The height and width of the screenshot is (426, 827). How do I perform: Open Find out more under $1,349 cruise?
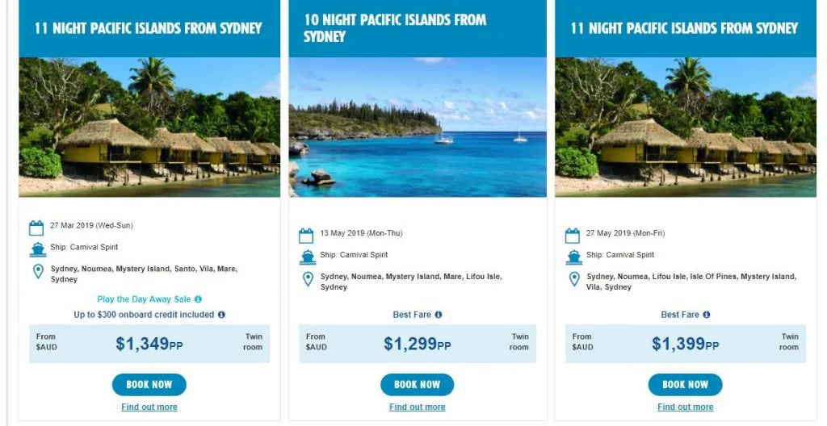[149, 407]
